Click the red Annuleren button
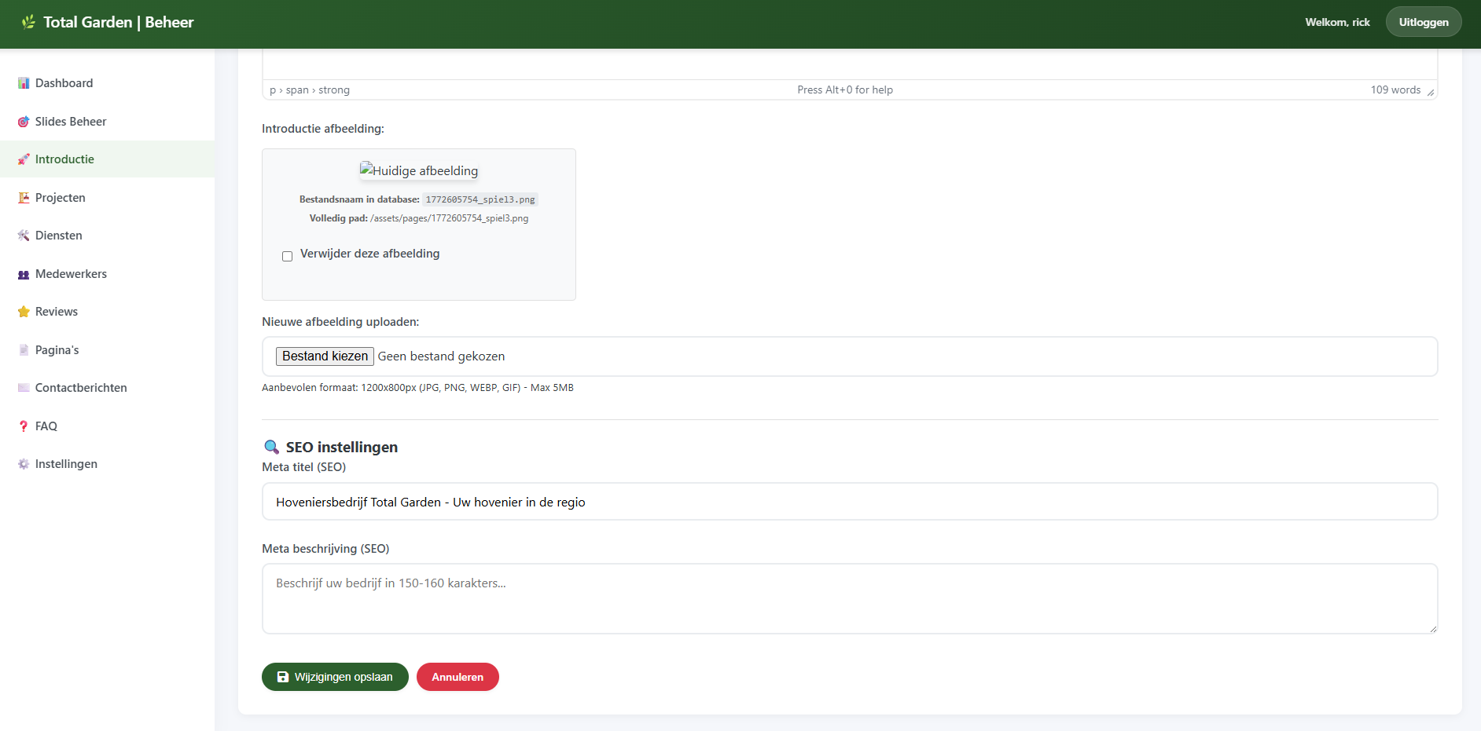 pos(458,677)
